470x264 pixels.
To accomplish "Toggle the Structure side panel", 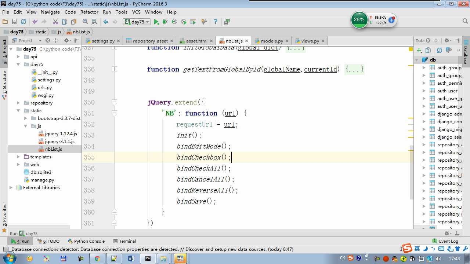I will (x=4, y=86).
